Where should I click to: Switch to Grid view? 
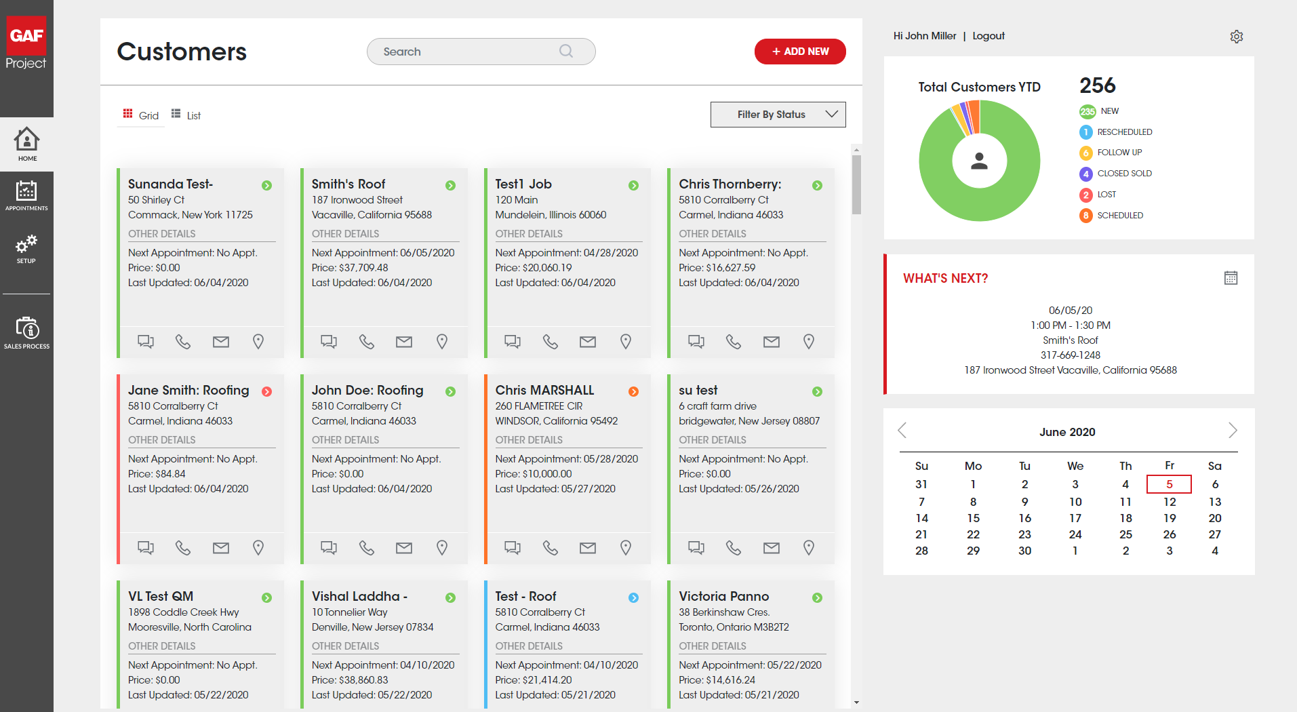[x=140, y=115]
